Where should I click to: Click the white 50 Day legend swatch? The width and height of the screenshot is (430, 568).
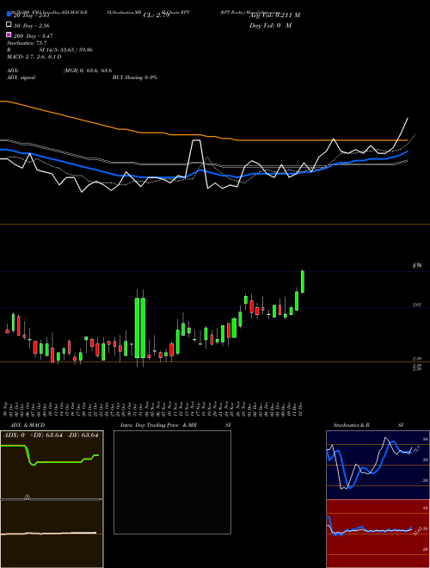[x=9, y=25]
